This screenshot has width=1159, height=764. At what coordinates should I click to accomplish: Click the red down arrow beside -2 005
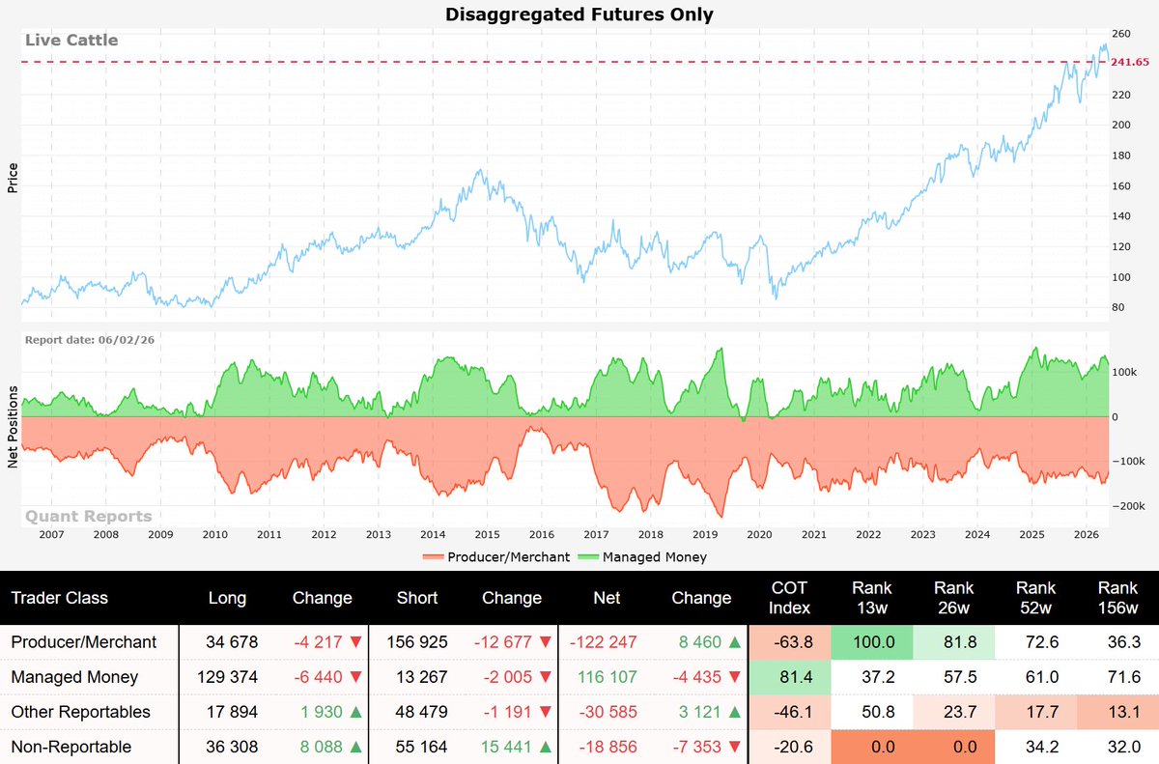click(547, 677)
